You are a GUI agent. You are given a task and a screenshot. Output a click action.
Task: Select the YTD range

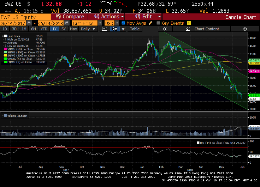(44, 29)
